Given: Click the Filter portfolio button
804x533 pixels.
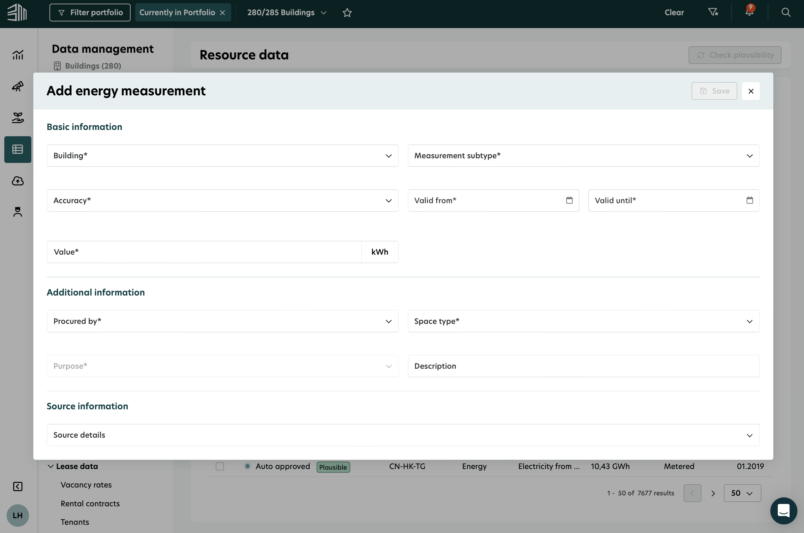Looking at the screenshot, I should click(90, 13).
